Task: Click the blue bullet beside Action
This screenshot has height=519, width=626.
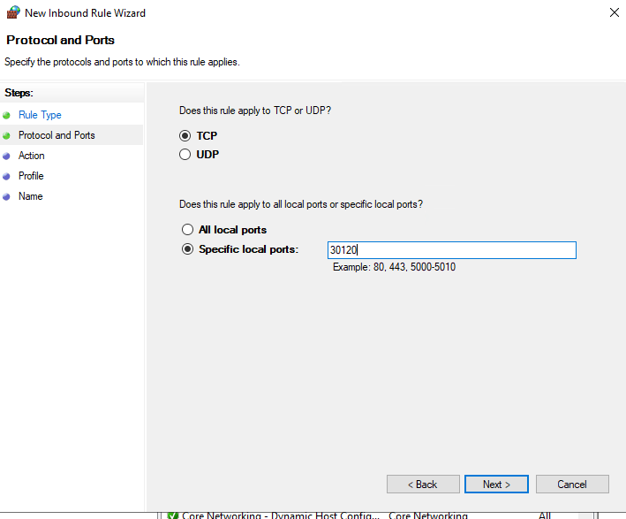Action: [7, 156]
